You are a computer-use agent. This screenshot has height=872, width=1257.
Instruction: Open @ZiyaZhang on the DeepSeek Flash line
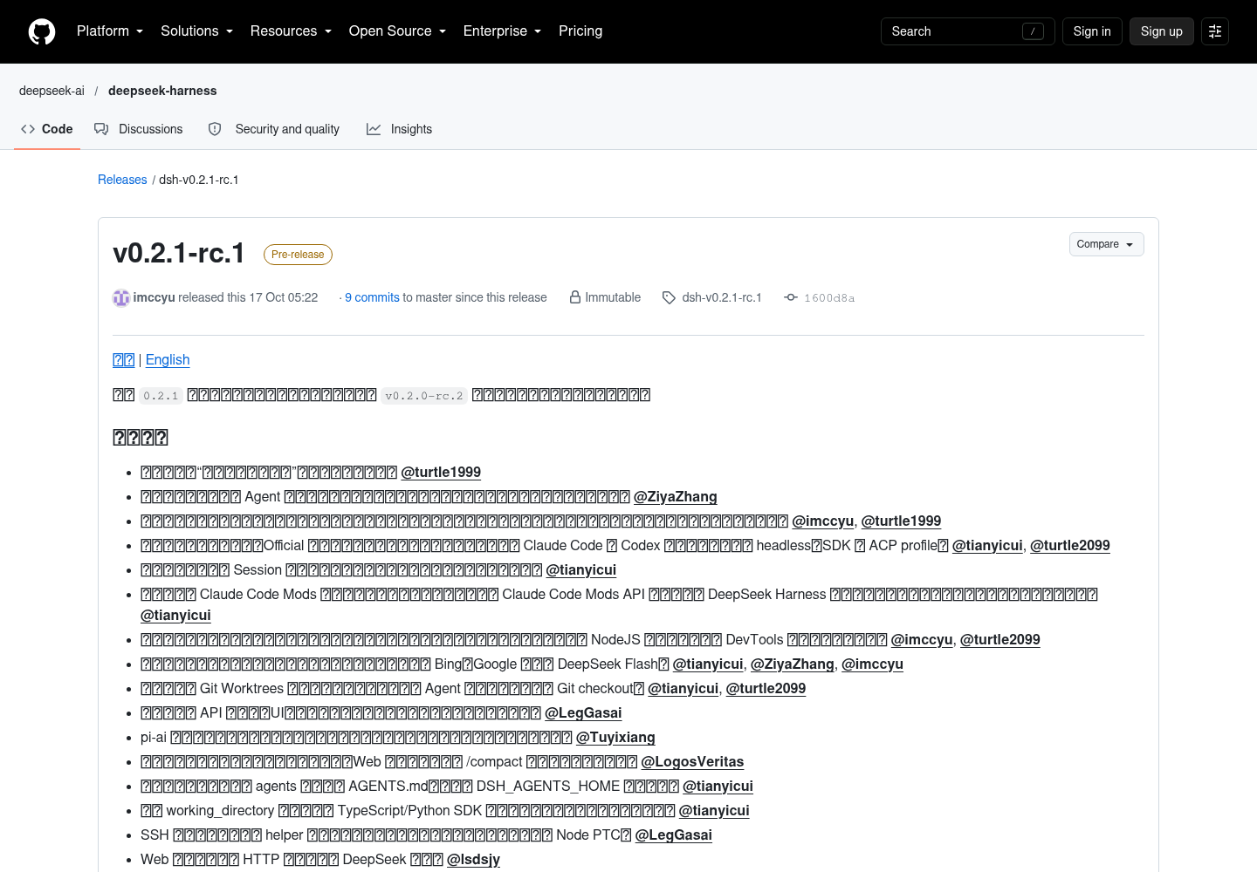[792, 664]
